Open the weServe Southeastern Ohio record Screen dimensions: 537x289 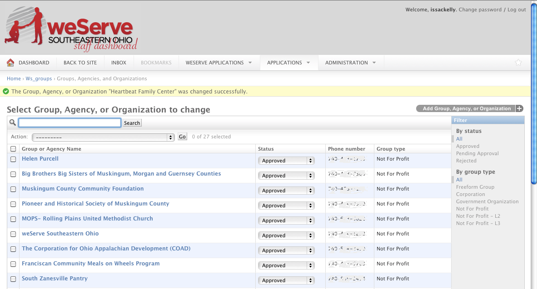point(60,234)
